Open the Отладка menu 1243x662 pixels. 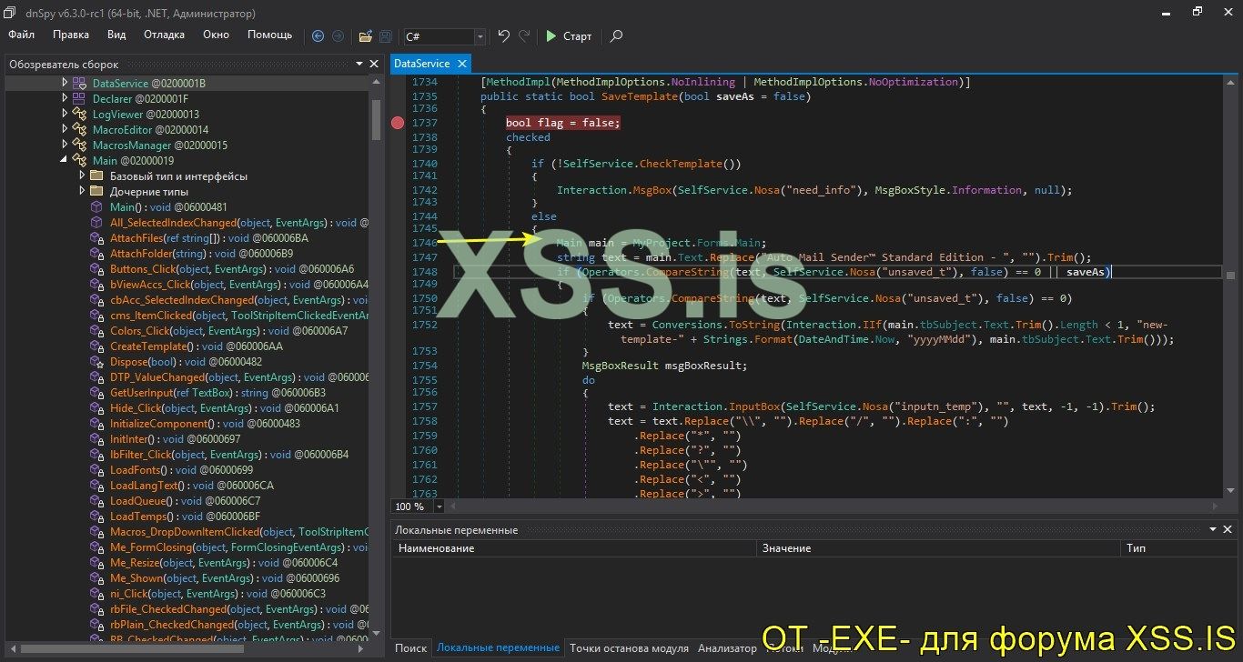pyautogui.click(x=164, y=35)
